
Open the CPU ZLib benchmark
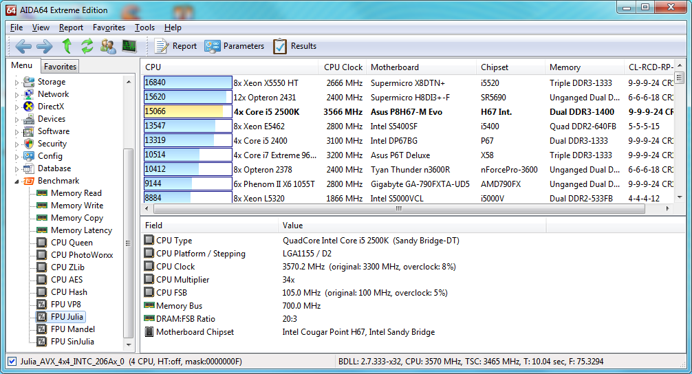tap(67, 267)
